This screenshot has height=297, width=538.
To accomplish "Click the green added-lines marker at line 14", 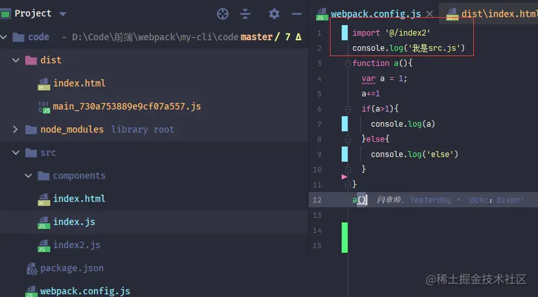I will (344, 238).
